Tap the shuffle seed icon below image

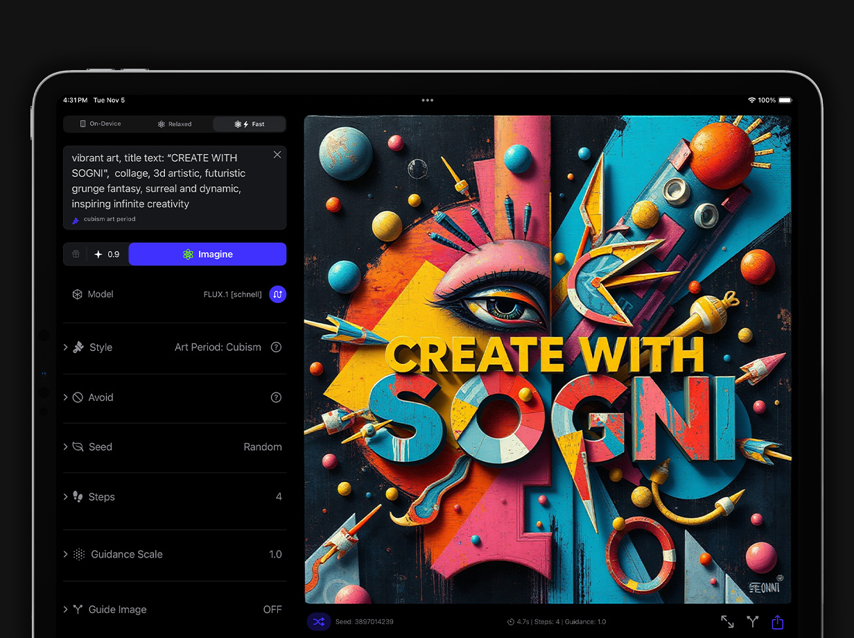click(x=318, y=622)
